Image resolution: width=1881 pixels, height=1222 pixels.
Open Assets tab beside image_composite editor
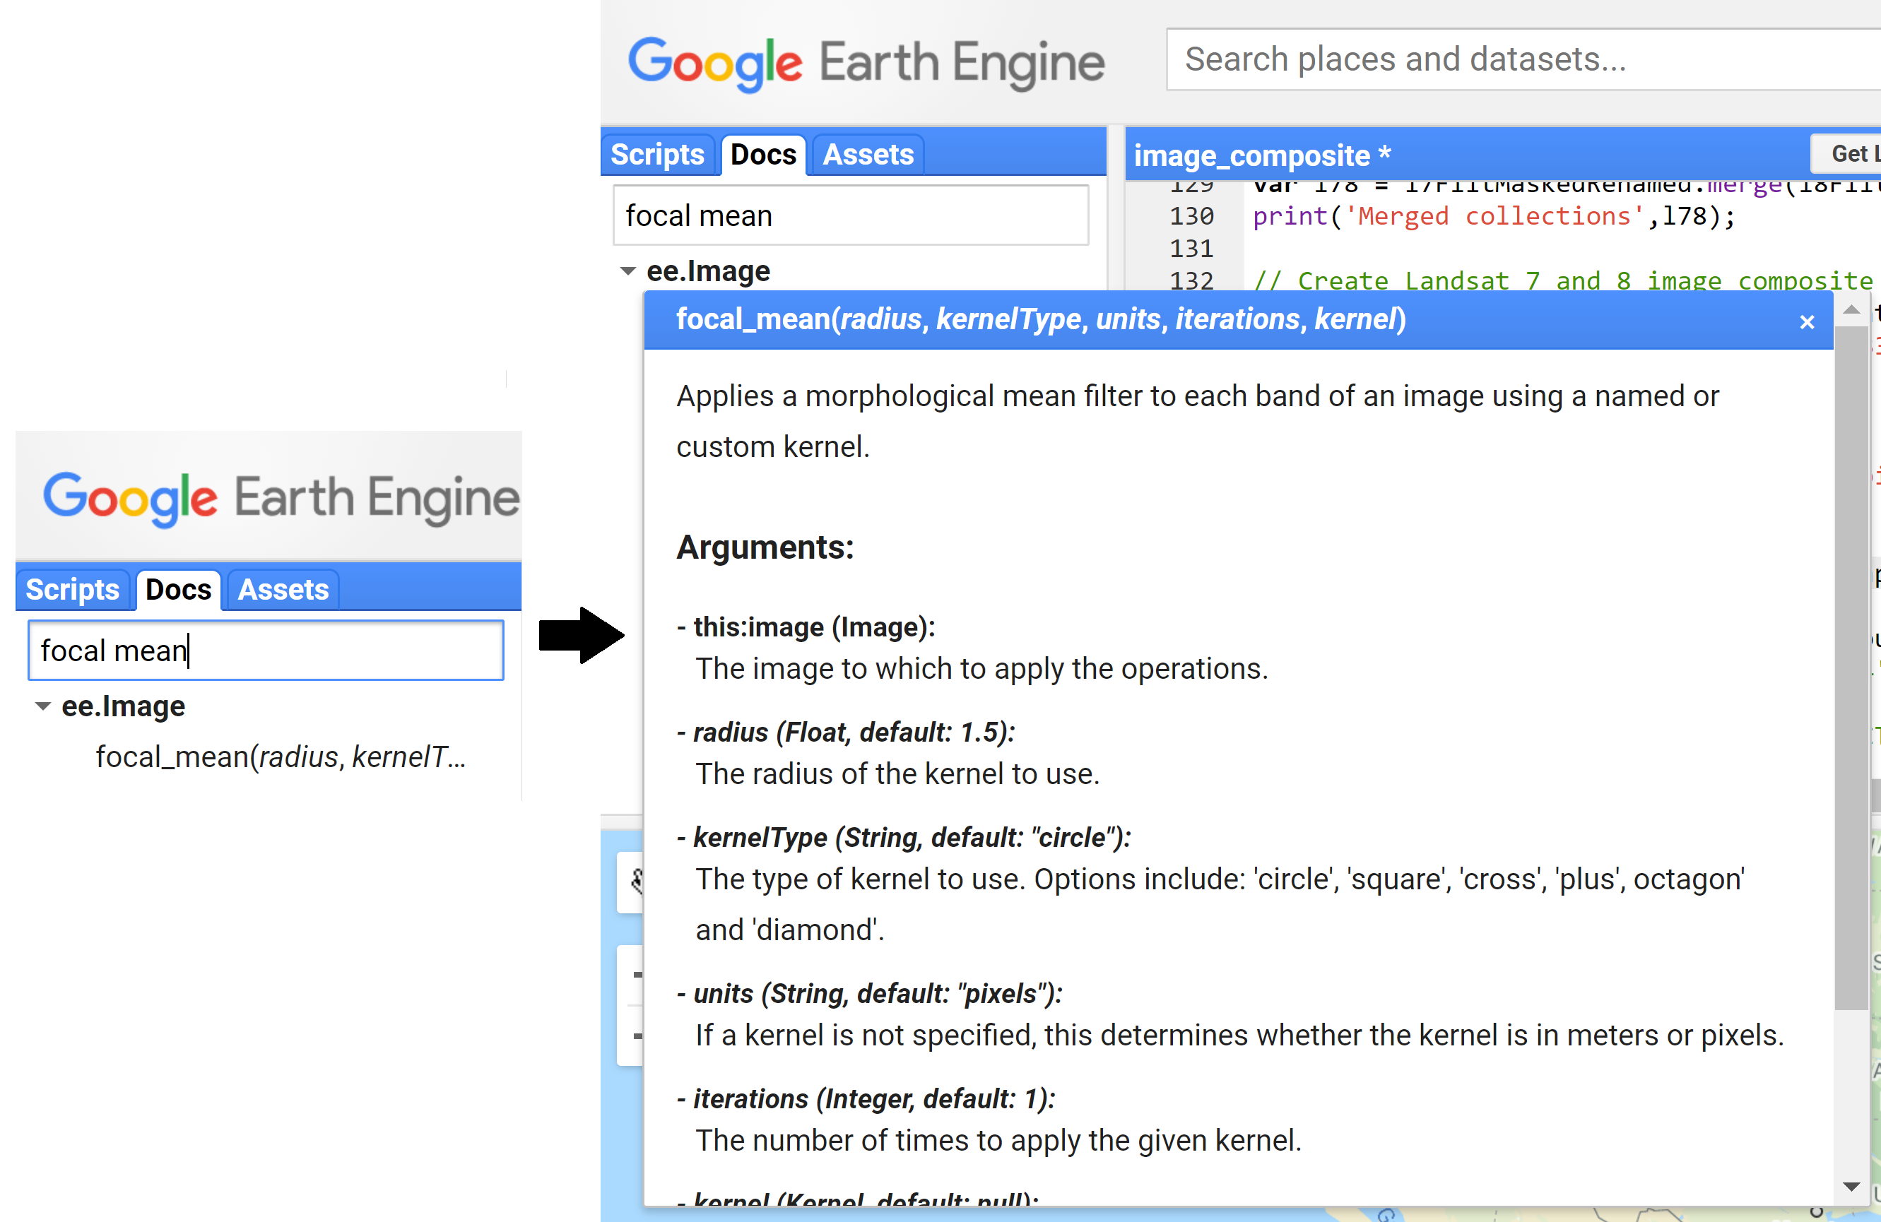tap(868, 155)
